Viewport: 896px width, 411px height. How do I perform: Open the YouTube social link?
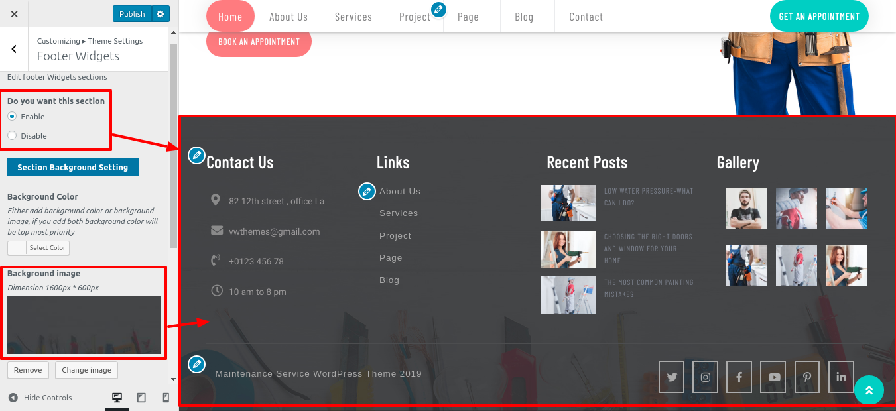coord(773,377)
